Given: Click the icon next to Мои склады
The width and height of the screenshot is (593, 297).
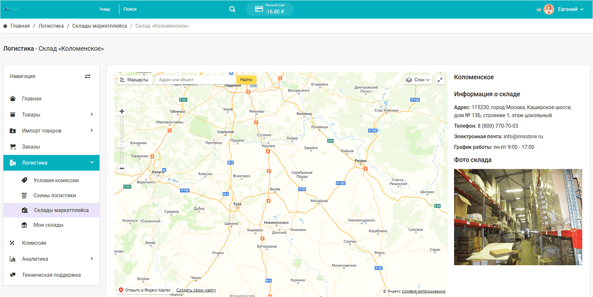Looking at the screenshot, I should pyautogui.click(x=24, y=225).
